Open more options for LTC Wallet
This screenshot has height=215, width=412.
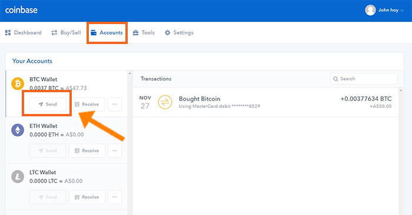[115, 197]
